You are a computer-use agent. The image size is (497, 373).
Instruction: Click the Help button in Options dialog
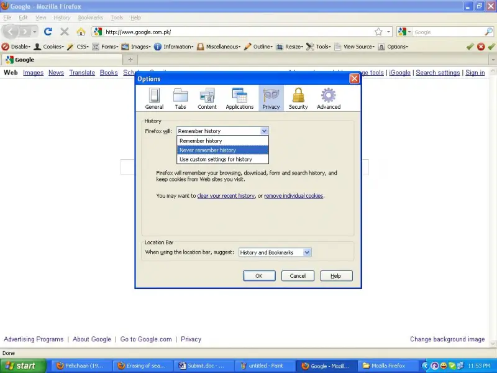pyautogui.click(x=336, y=276)
